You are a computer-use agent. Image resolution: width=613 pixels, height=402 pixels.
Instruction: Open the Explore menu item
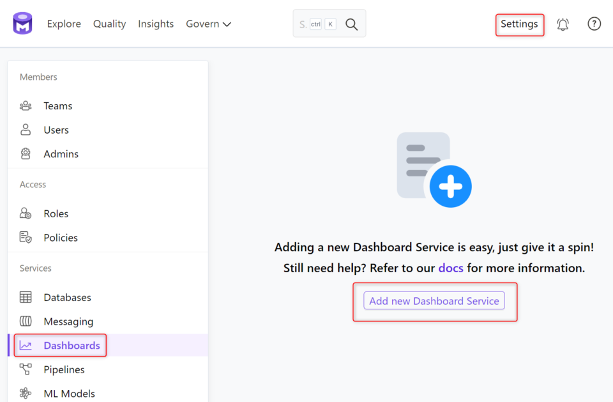(x=64, y=24)
